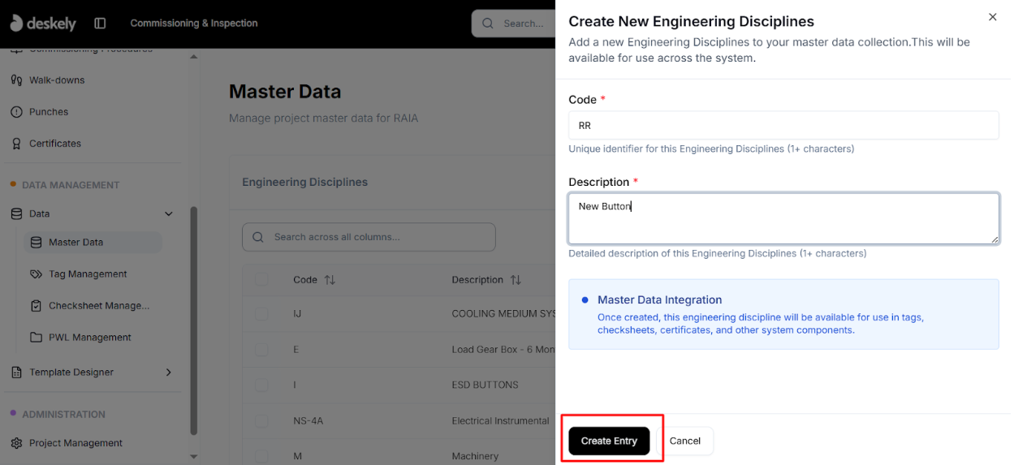Click sidebar scroll up arrow
This screenshot has width=1014, height=465.
(x=193, y=57)
